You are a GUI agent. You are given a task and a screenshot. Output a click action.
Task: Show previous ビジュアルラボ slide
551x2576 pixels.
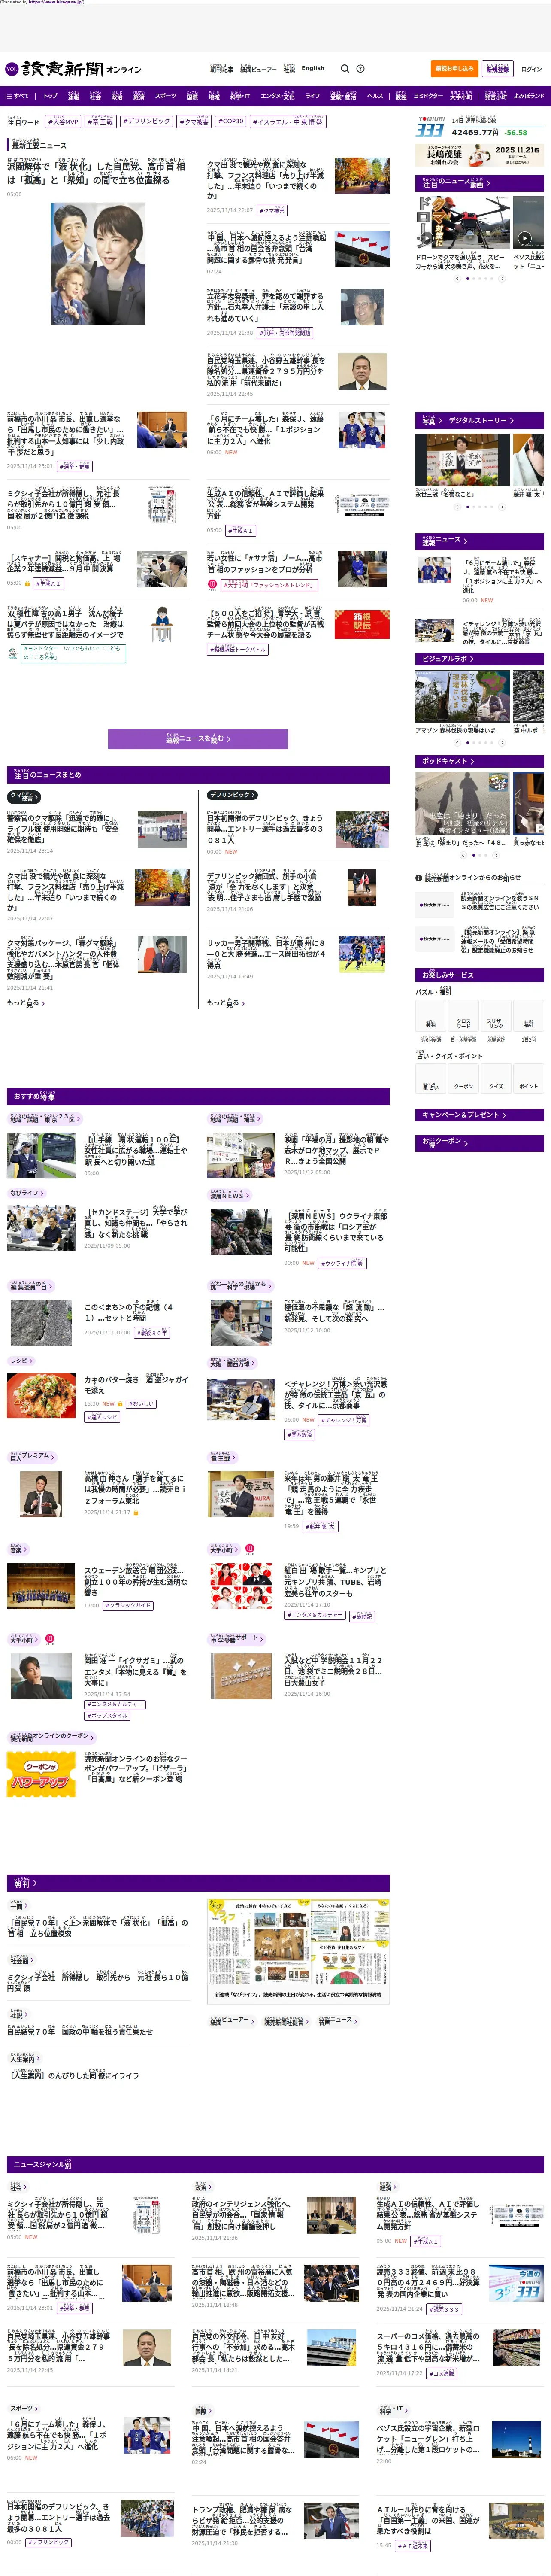coord(457,743)
